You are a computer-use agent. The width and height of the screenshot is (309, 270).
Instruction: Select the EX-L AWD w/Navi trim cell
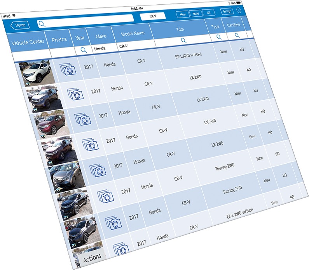[188, 55]
